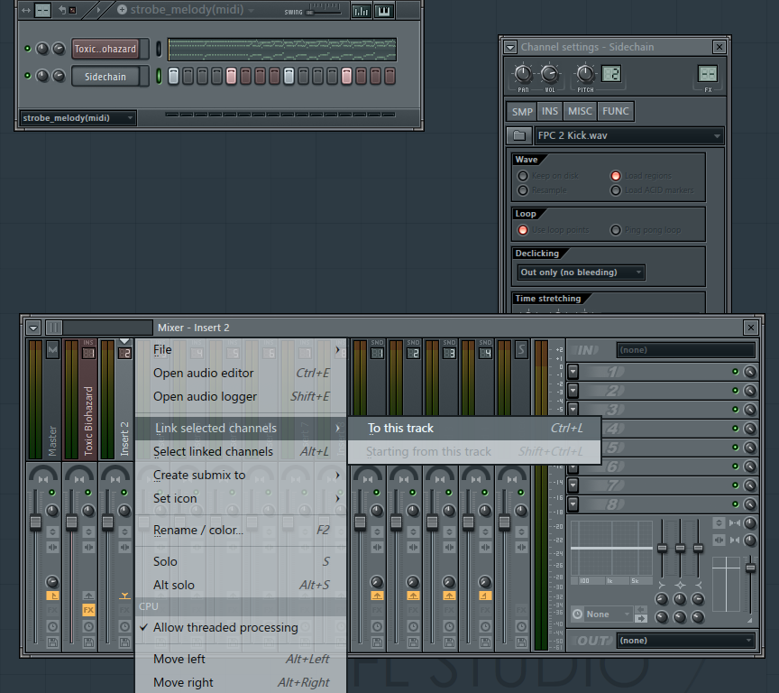Click the VOL knob in Channel settings

[549, 74]
